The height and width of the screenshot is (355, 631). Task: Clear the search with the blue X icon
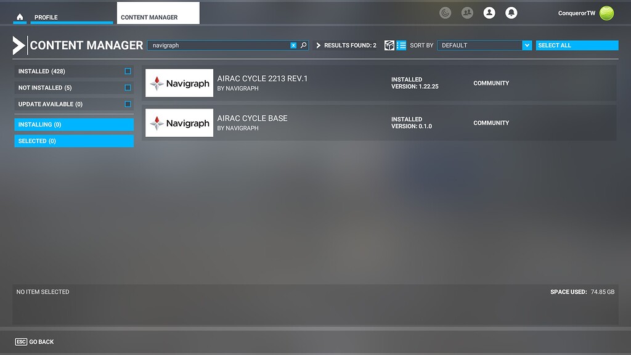294,45
